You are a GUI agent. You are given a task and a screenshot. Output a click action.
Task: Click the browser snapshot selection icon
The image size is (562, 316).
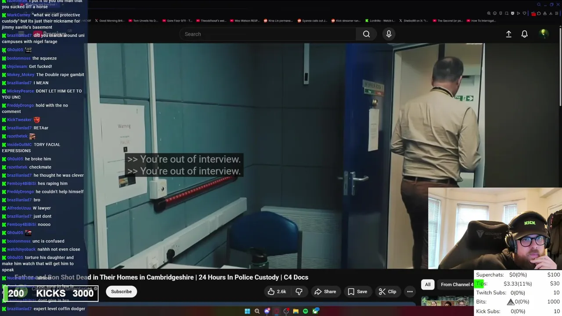tap(507, 13)
